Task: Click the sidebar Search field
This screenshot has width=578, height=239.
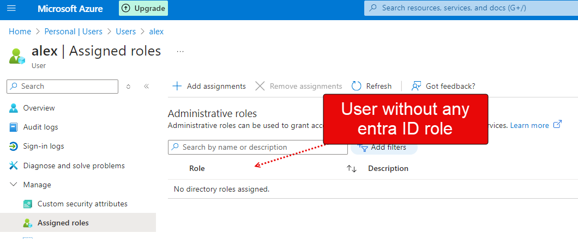Action: (62, 86)
